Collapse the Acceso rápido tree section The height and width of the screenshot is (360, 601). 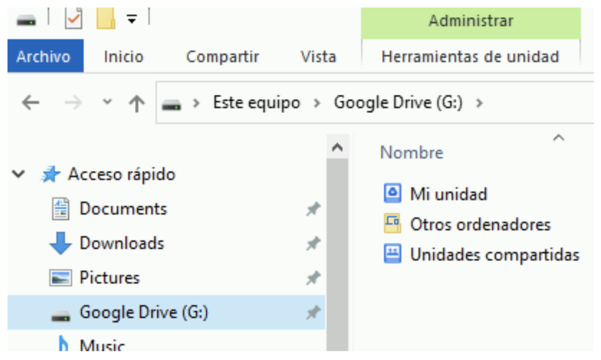[20, 174]
